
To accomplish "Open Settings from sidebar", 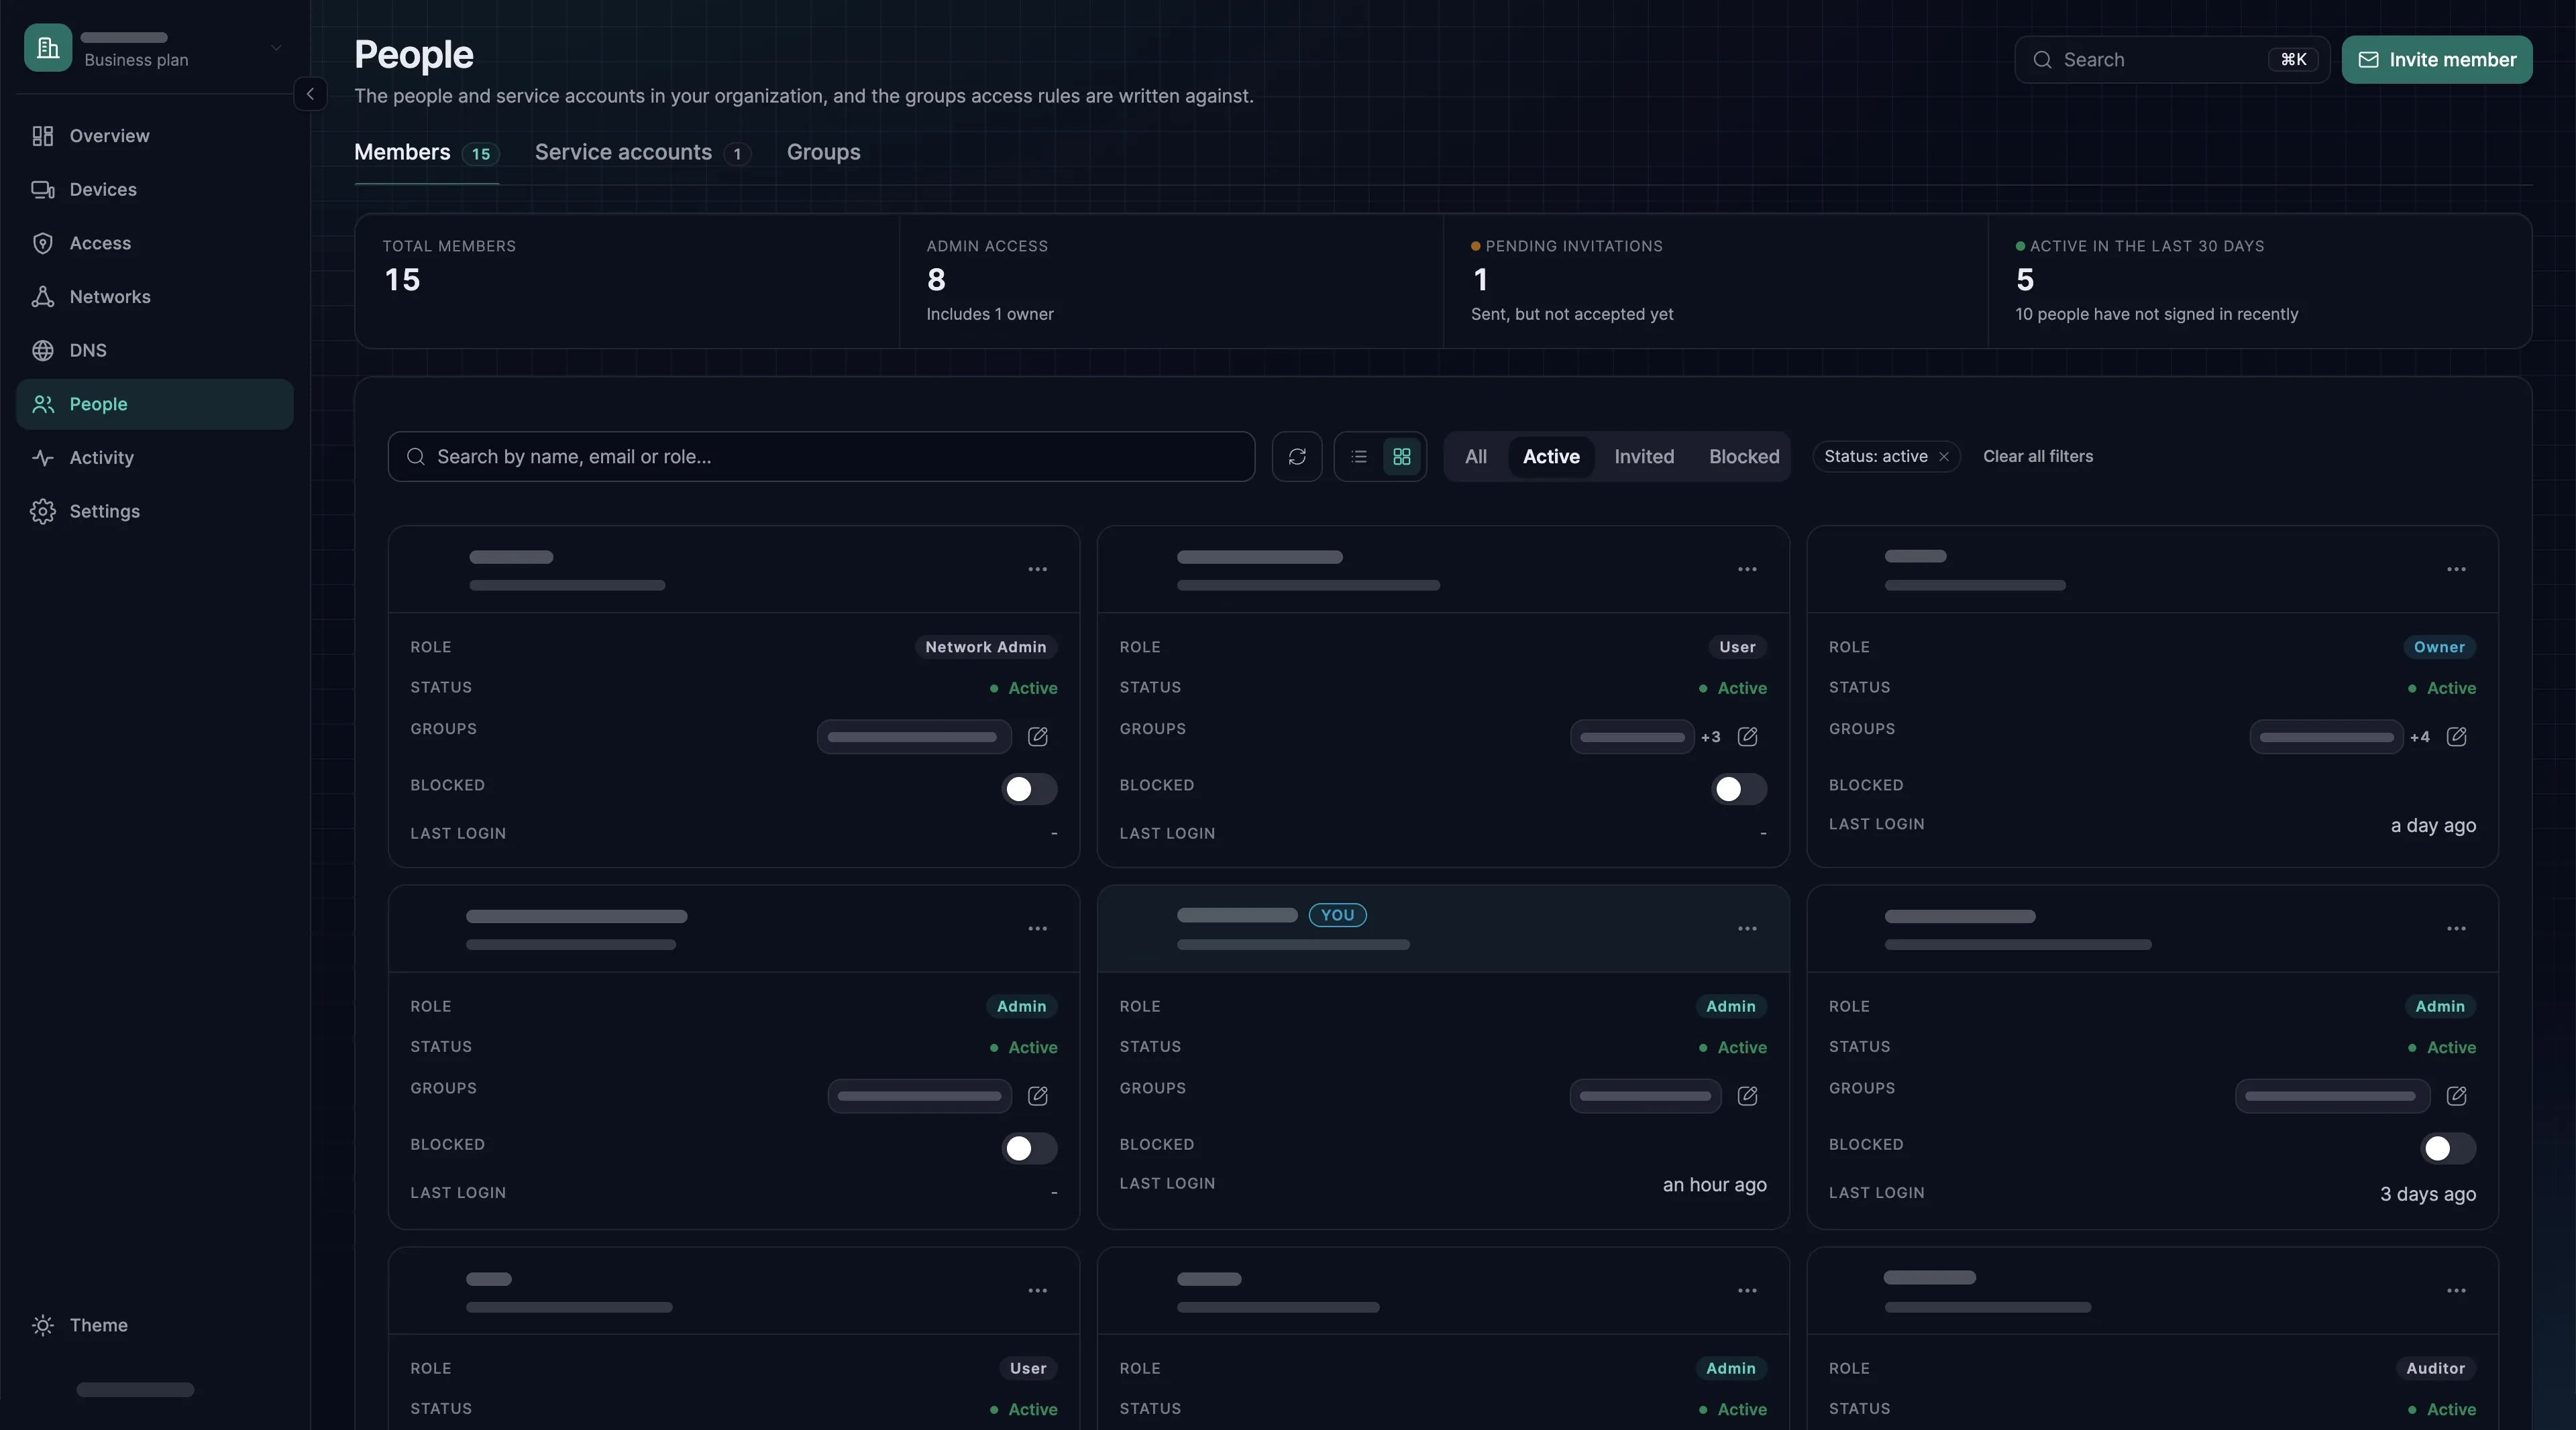I will coord(154,512).
